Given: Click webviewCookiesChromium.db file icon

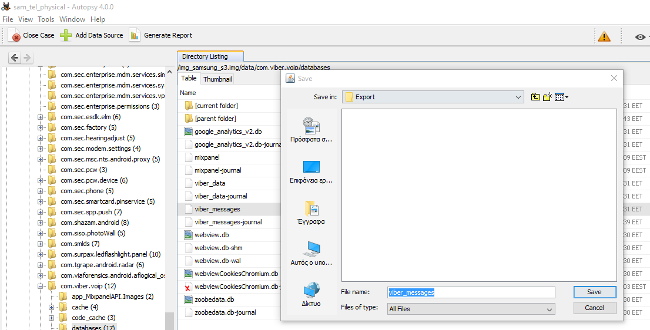Looking at the screenshot, I should 189,274.
